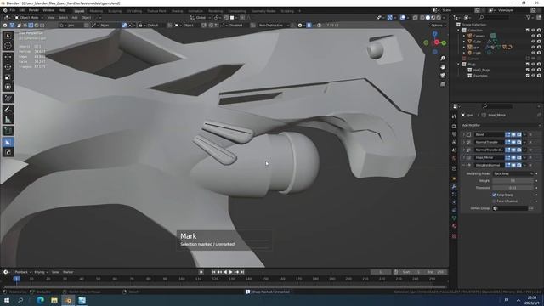The height and width of the screenshot is (306, 544).
Task: Open the Window menu
Action: (48, 10)
